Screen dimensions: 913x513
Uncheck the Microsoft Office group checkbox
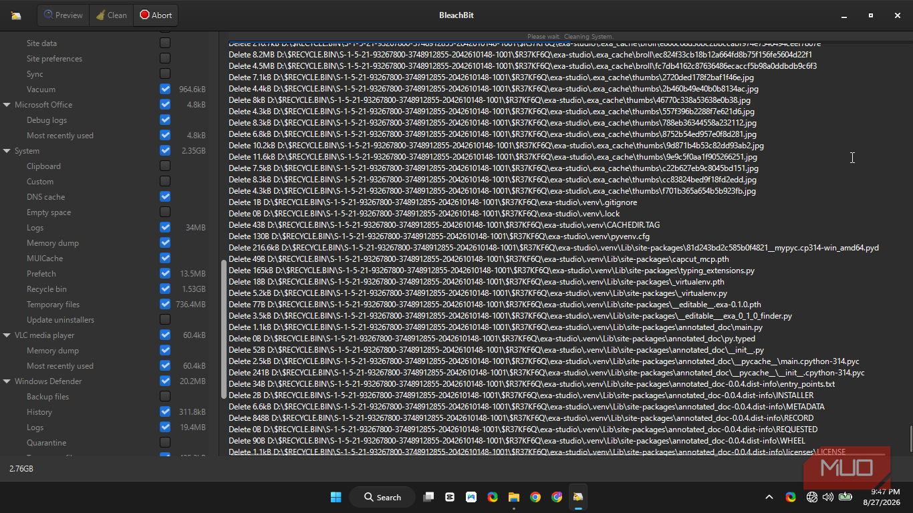(x=165, y=104)
